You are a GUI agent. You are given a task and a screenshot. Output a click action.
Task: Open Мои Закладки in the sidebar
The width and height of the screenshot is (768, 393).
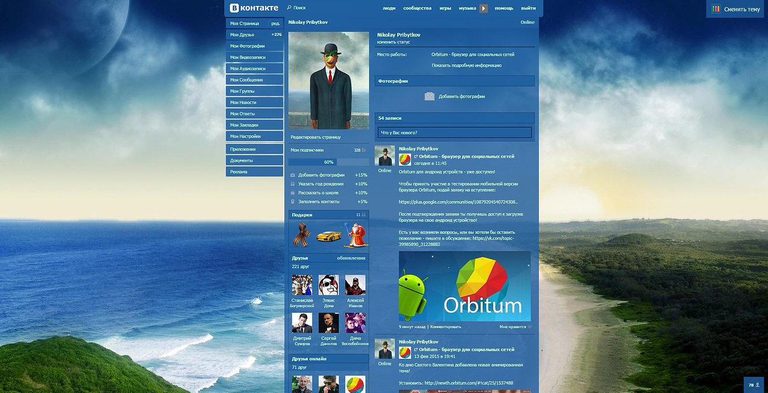coord(254,125)
